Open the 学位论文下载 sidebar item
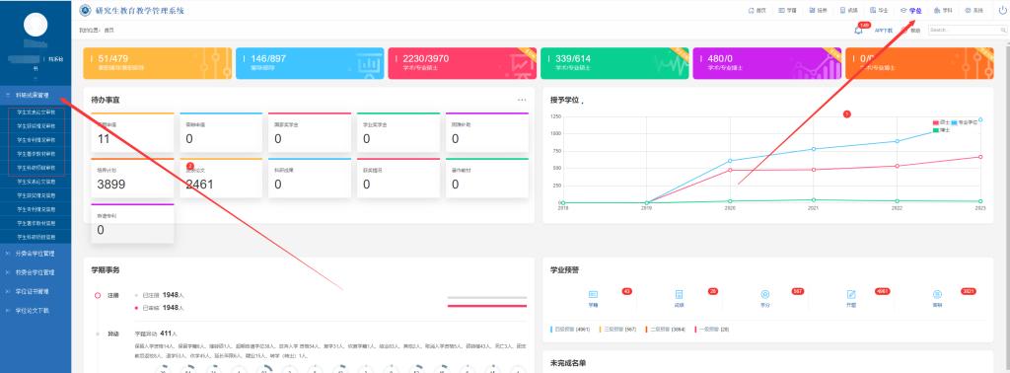The width and height of the screenshot is (1010, 373). coord(36,311)
